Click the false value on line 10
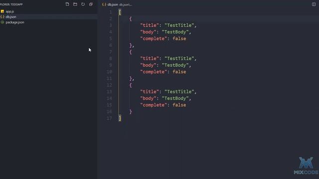The height and width of the screenshot is (179, 319). coord(179,72)
